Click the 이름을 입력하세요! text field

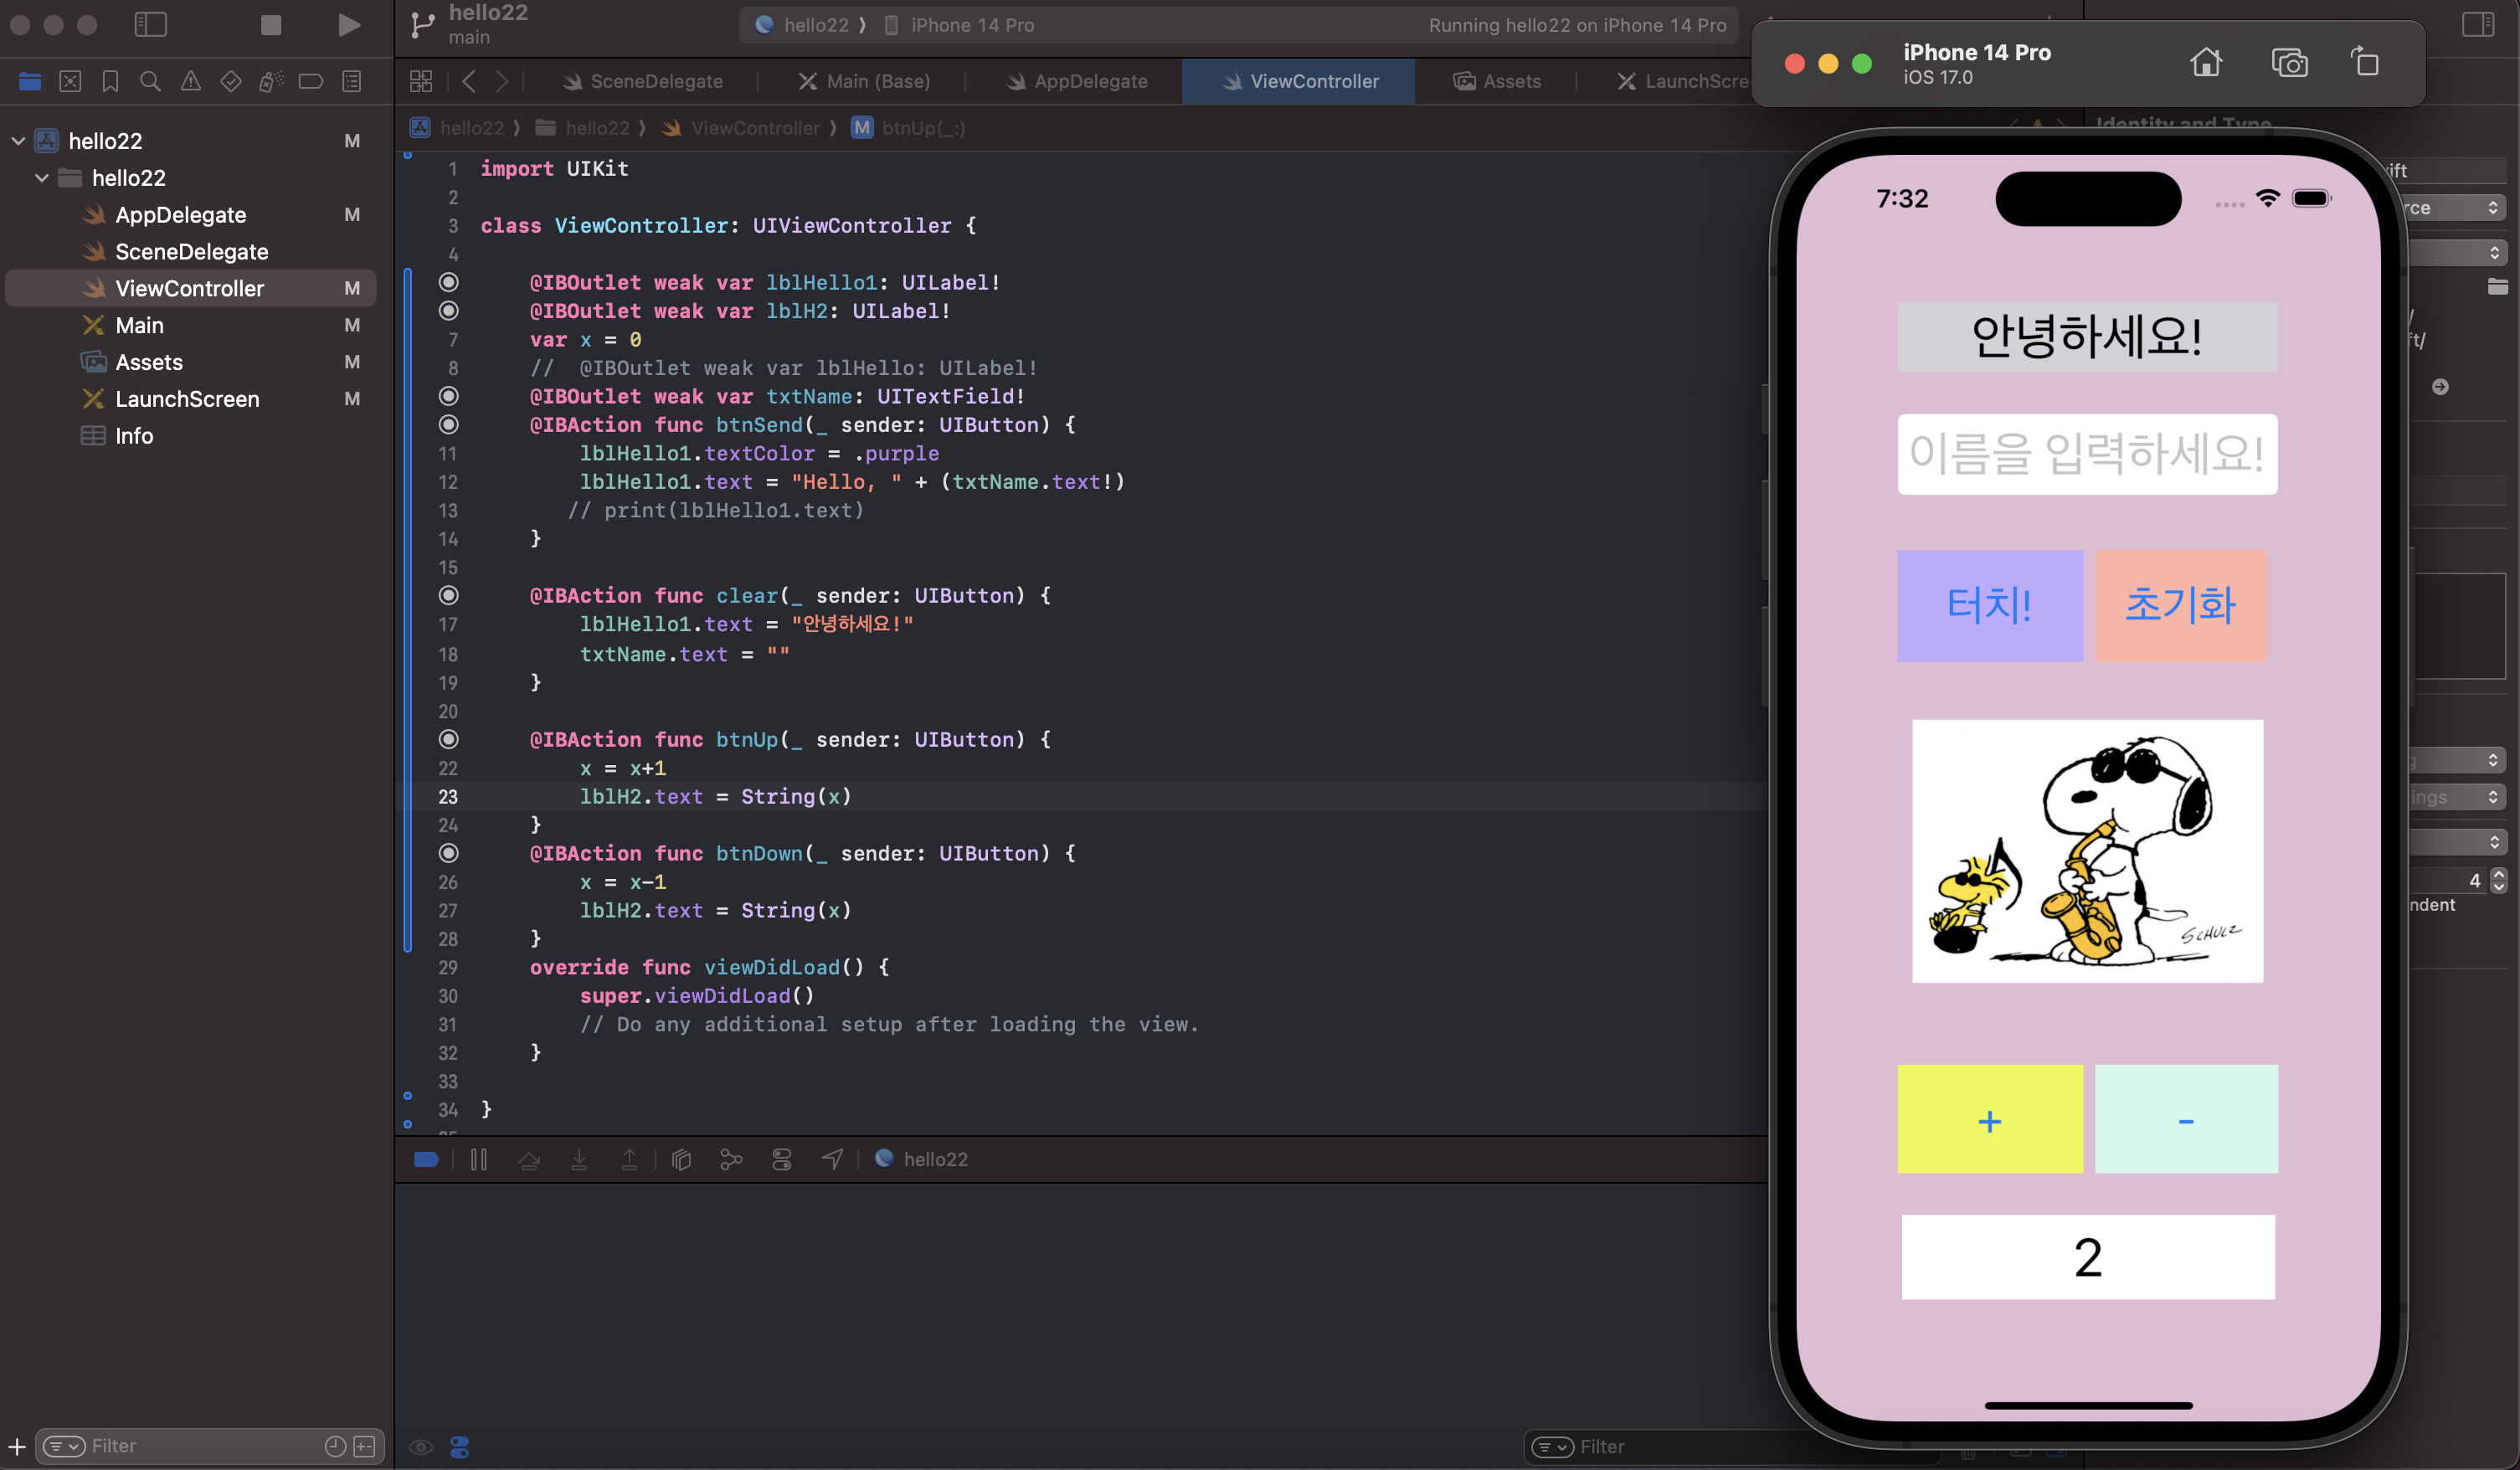pyautogui.click(x=2087, y=454)
